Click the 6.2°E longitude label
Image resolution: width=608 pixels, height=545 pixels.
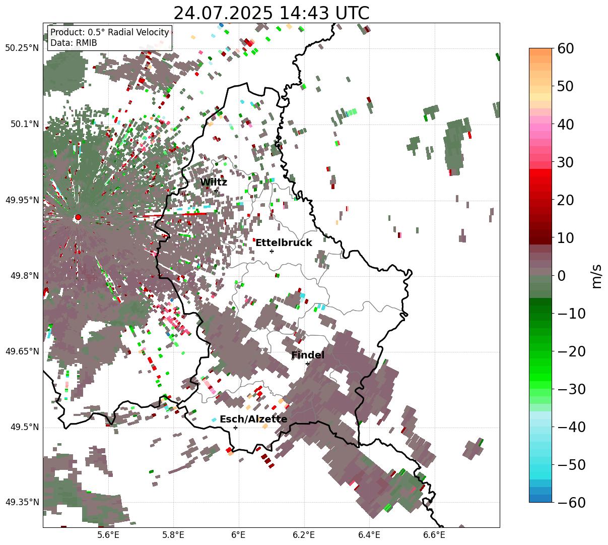click(x=304, y=535)
